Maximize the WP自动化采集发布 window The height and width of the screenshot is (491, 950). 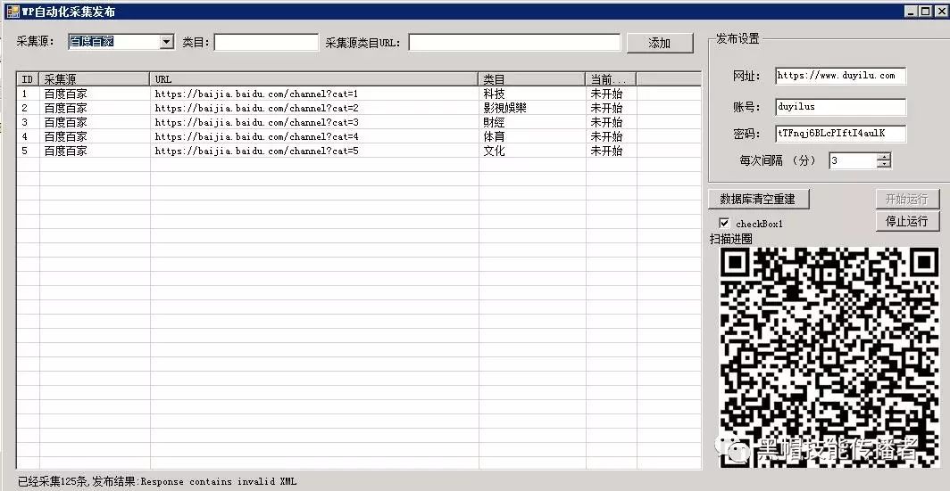pos(925,11)
